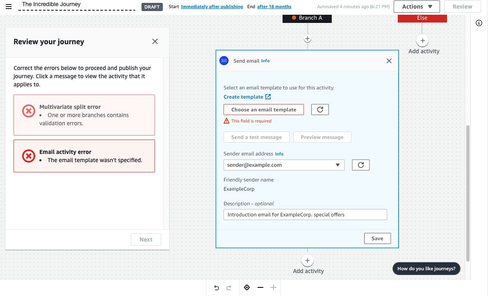Add activity below the Send email card

tap(308, 261)
